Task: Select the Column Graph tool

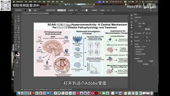Action: (x=16, y=45)
